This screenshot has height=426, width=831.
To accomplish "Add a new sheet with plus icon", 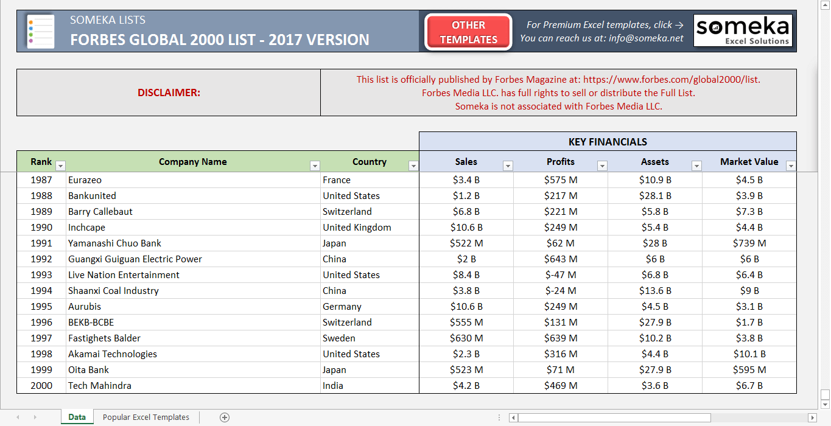I will coord(225,417).
